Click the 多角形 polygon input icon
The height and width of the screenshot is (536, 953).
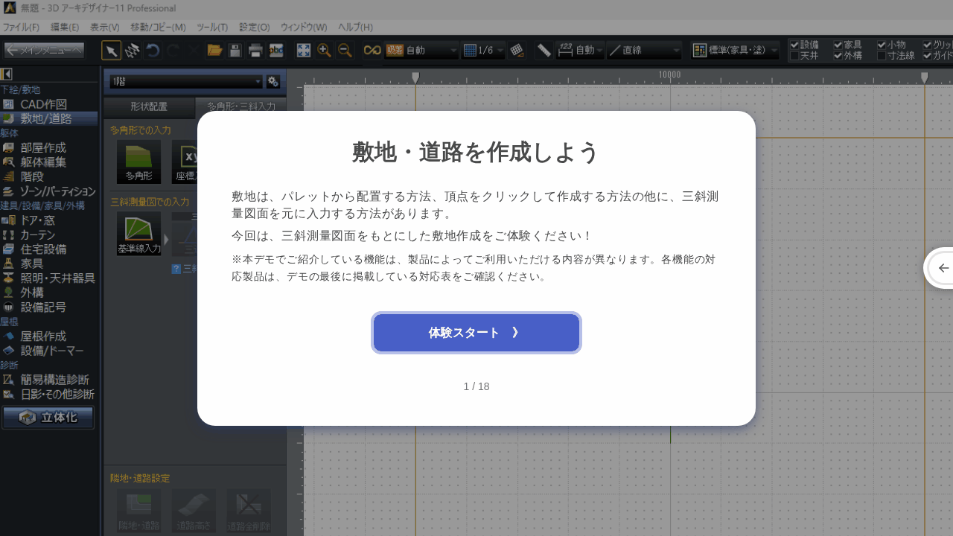(138, 162)
